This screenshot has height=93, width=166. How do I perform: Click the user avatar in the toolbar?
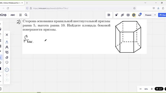tap(134, 15)
